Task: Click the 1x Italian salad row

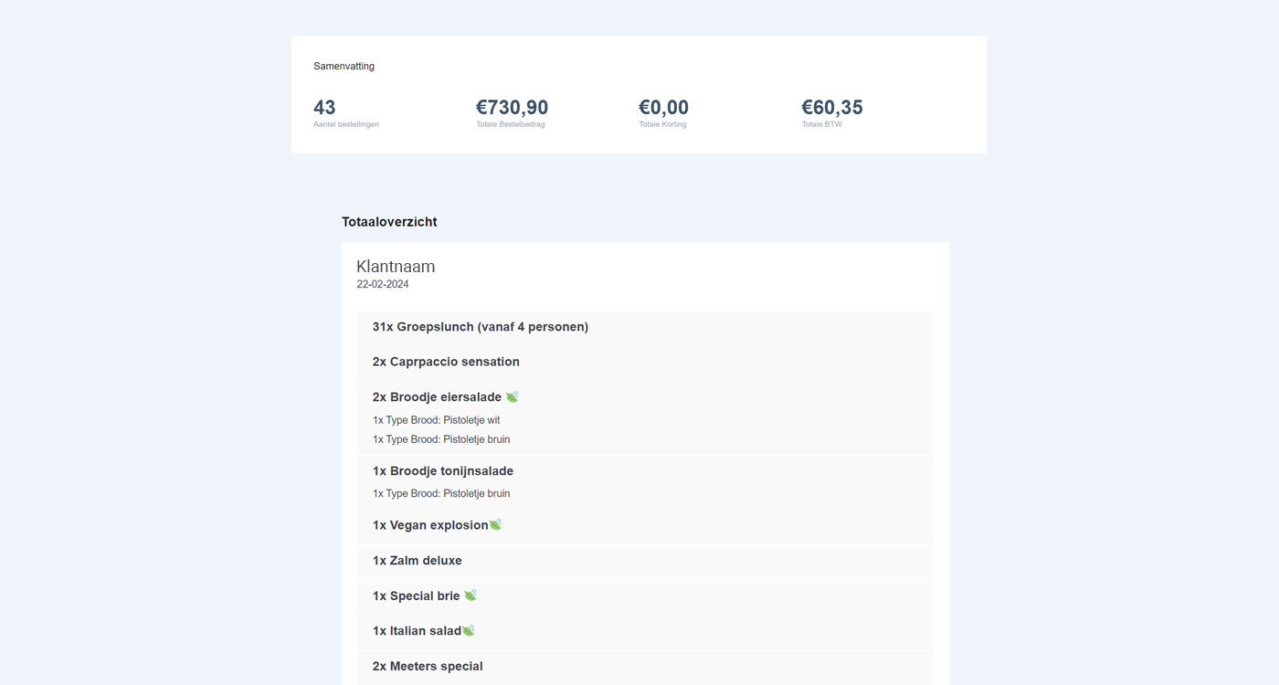Action: click(x=645, y=632)
